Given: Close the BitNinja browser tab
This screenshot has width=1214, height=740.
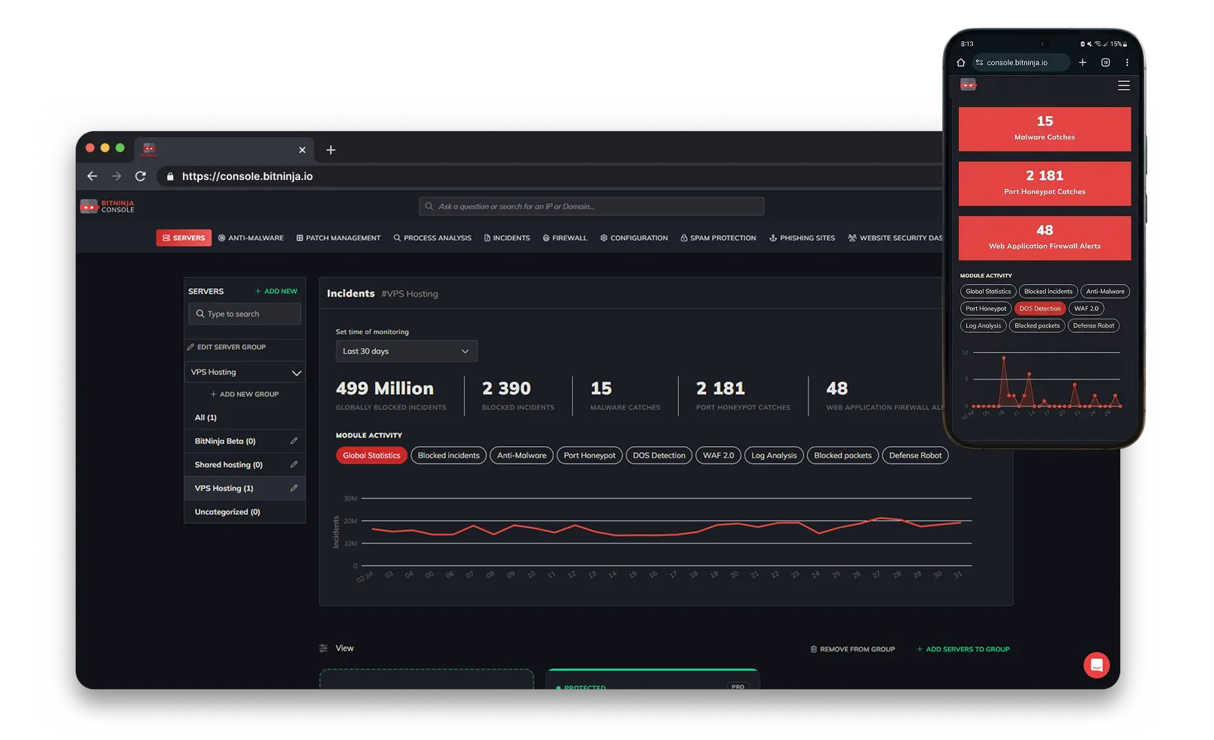Looking at the screenshot, I should (x=302, y=150).
